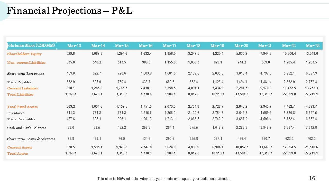
Task: Click the Inventories row label
Action: [x=16, y=113]
